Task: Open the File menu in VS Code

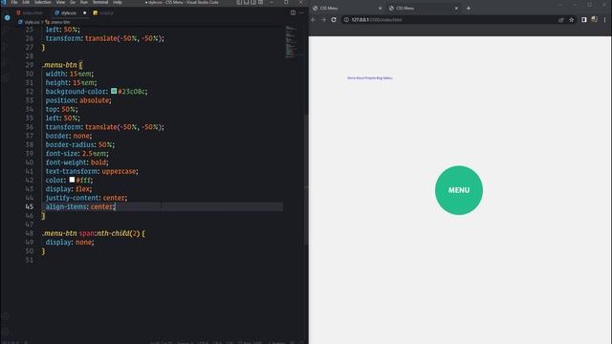Action: click(x=14, y=2)
